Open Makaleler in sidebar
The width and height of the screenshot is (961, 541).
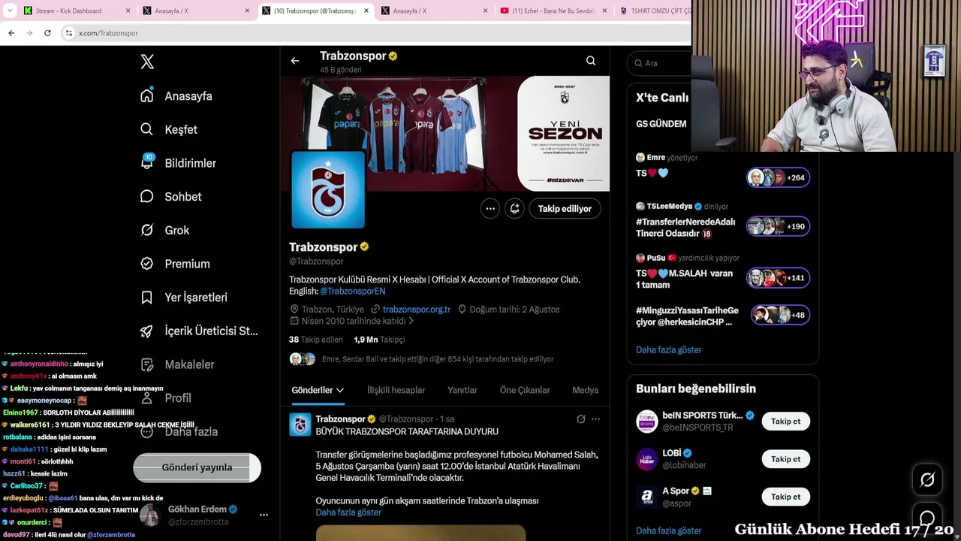tap(189, 364)
